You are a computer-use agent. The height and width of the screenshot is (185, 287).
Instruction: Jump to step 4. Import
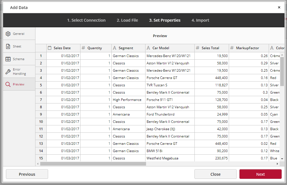pos(200,20)
